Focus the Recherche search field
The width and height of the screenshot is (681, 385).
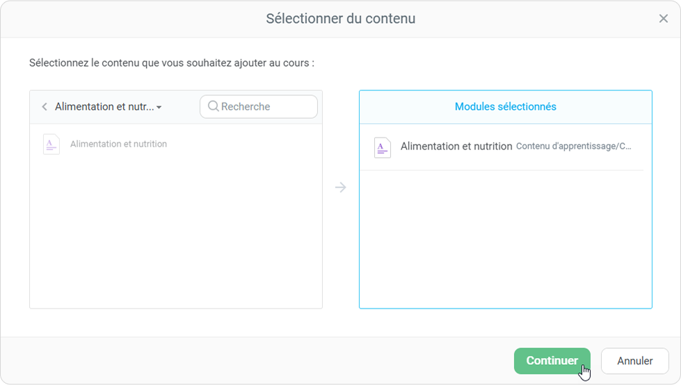point(264,107)
